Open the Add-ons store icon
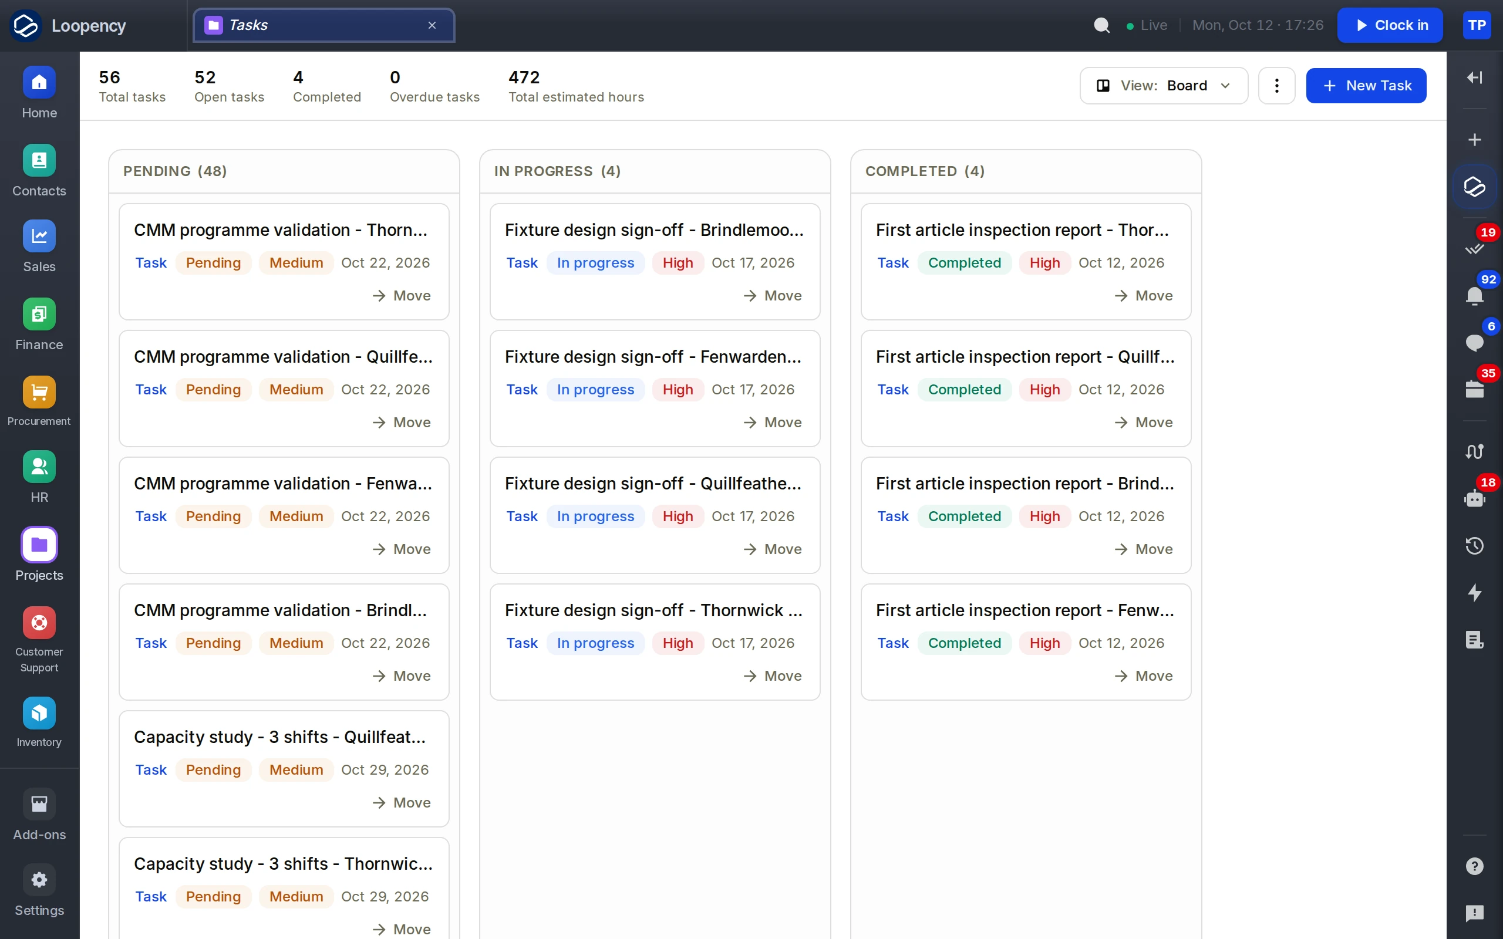The height and width of the screenshot is (939, 1503). point(39,804)
